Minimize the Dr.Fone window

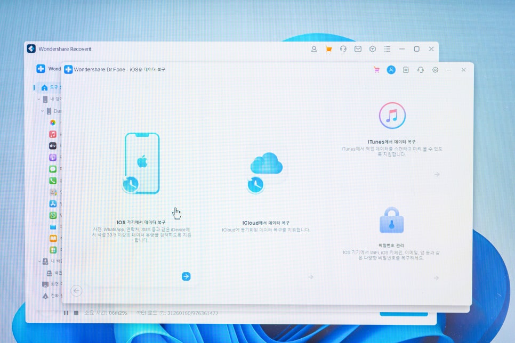pos(449,70)
